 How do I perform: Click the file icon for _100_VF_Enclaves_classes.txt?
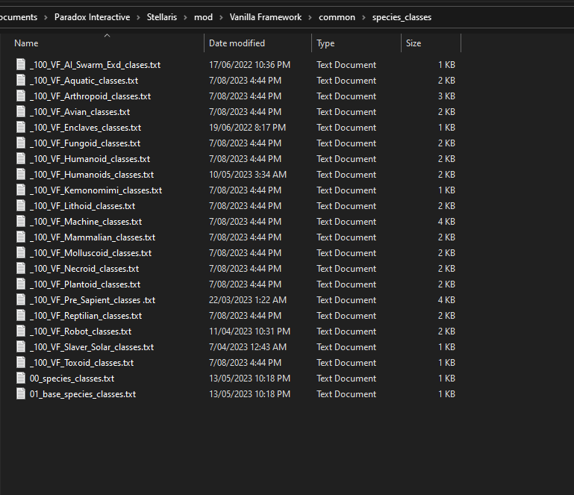(21, 128)
